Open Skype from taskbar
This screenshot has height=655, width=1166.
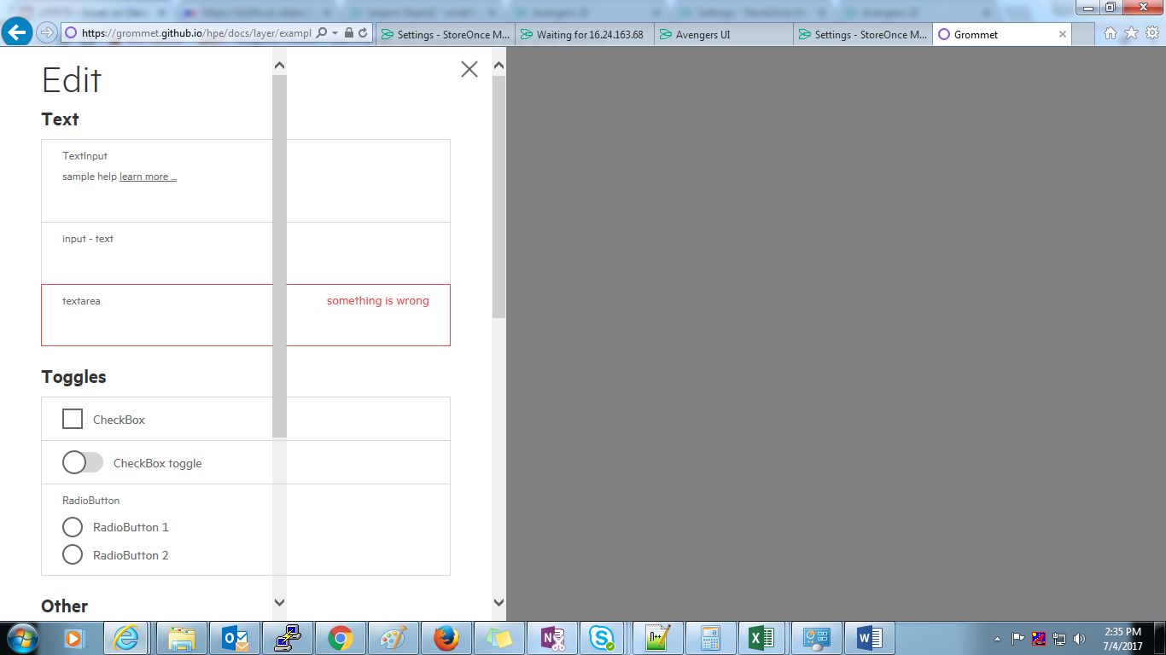click(602, 638)
